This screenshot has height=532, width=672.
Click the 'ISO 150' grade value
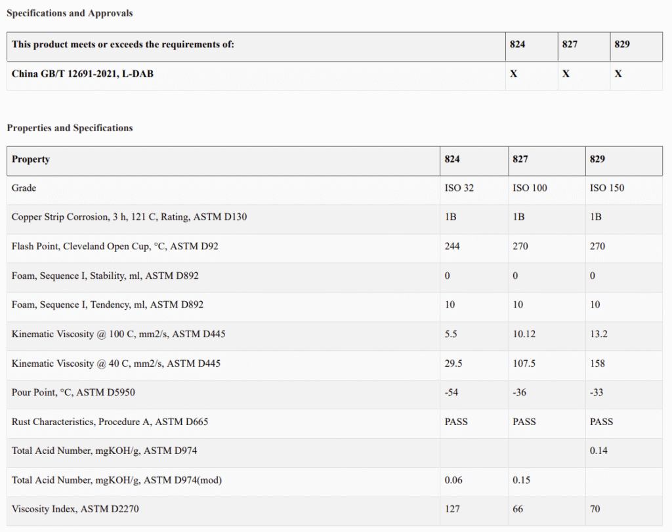pyautogui.click(x=607, y=188)
